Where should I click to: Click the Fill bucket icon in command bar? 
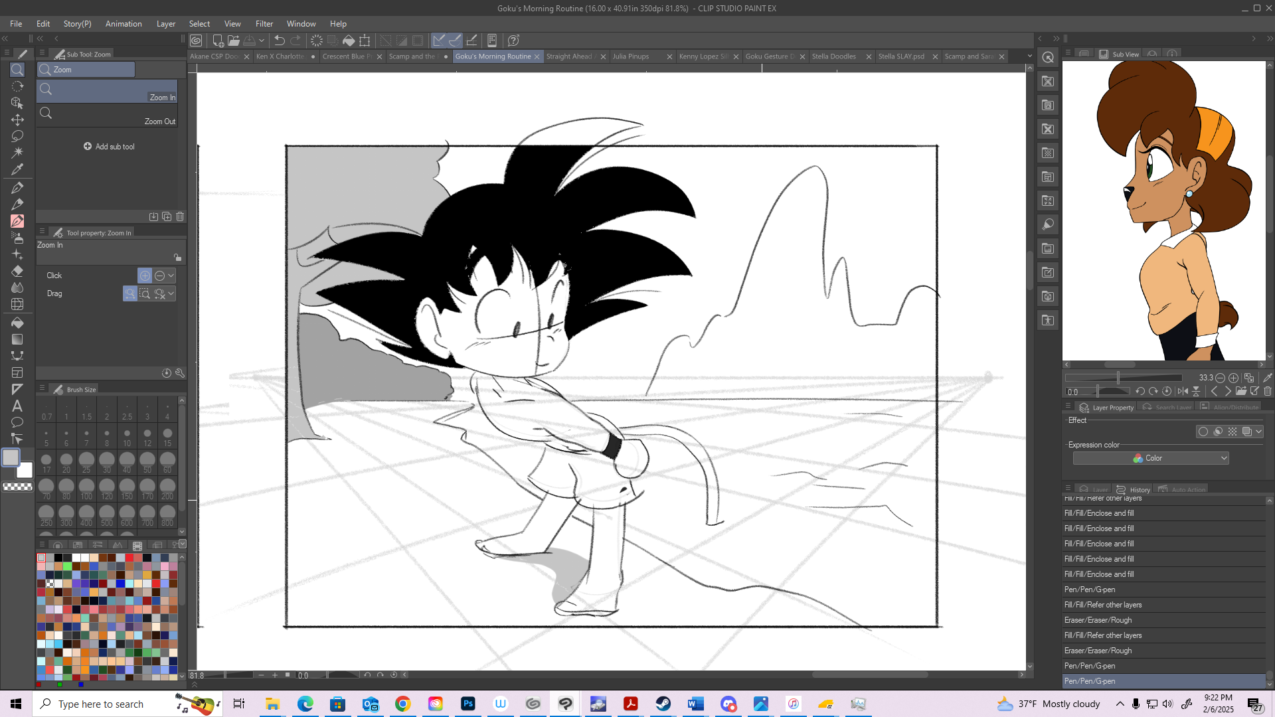pyautogui.click(x=349, y=40)
